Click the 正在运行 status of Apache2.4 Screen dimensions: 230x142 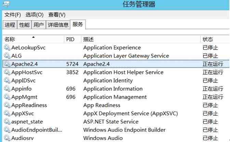pos(213,64)
